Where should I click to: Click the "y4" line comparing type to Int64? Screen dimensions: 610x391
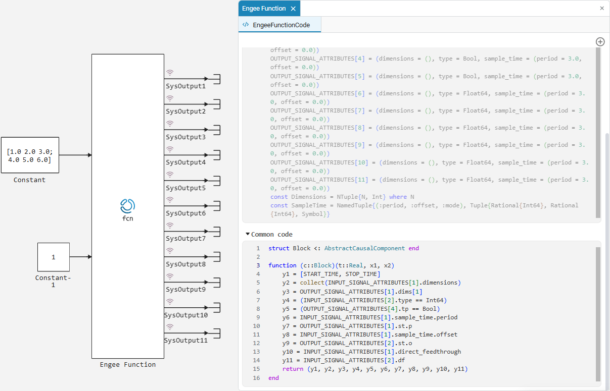364,300
